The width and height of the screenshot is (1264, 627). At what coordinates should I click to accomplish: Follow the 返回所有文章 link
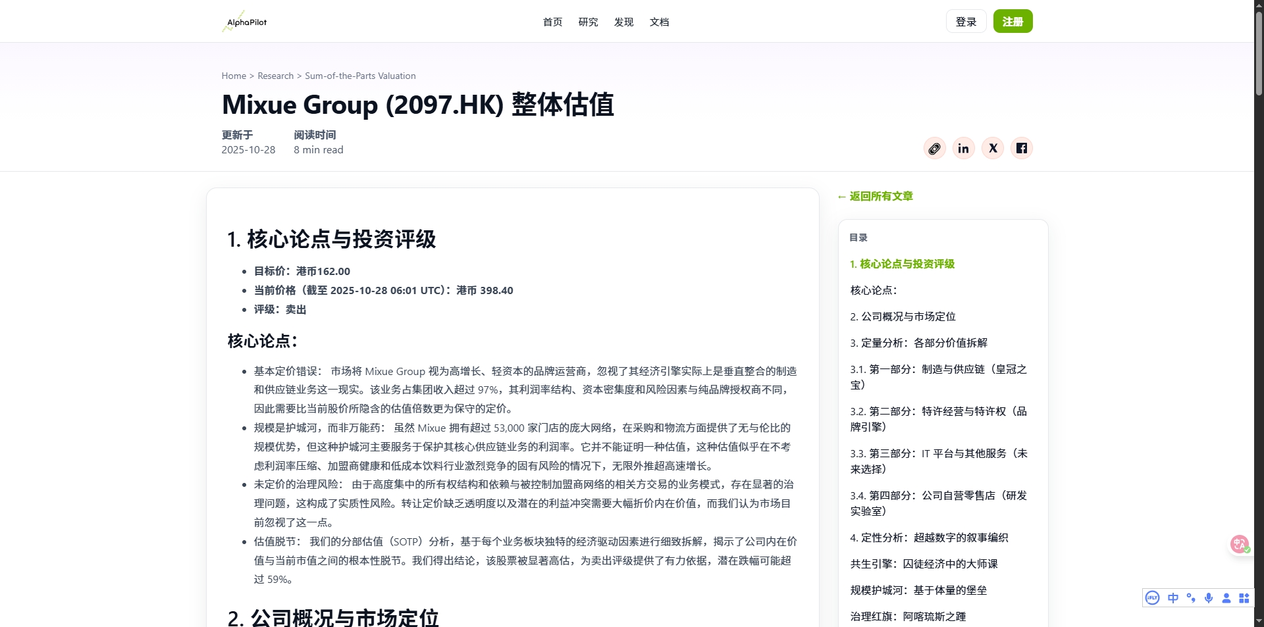click(x=875, y=196)
